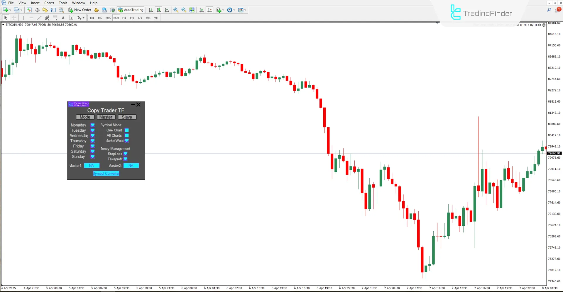Zoom in on the chart
This screenshot has width=563, height=292.
pyautogui.click(x=176, y=10)
